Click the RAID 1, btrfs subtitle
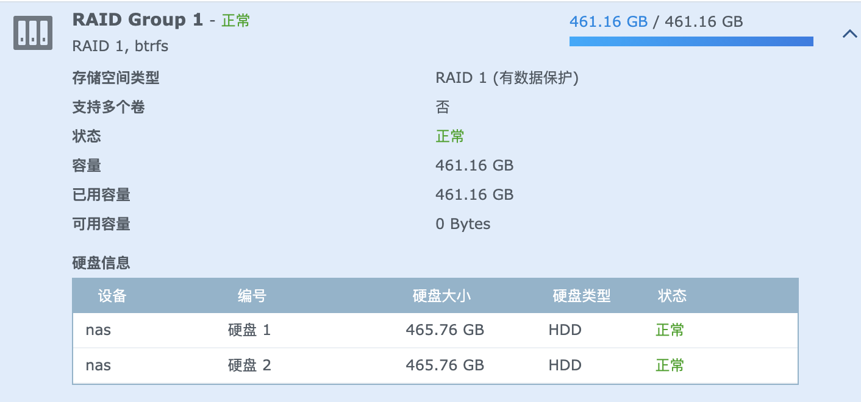Image resolution: width=861 pixels, height=402 pixels. pyautogui.click(x=120, y=46)
